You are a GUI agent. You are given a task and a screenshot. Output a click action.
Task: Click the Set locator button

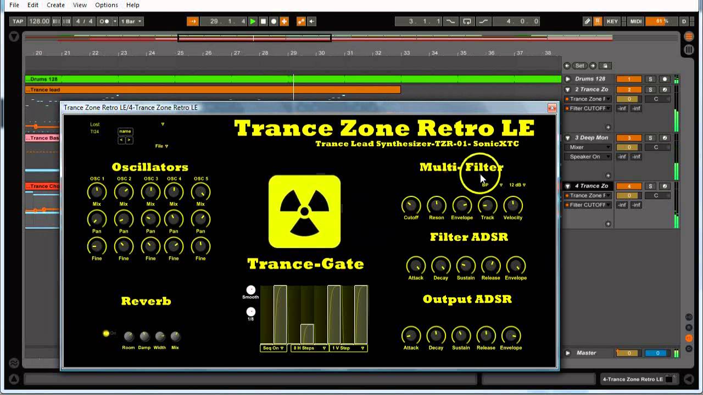click(x=580, y=66)
